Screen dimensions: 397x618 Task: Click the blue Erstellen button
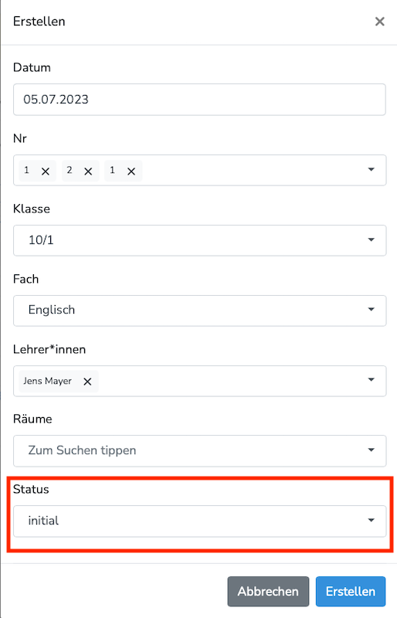[351, 591]
